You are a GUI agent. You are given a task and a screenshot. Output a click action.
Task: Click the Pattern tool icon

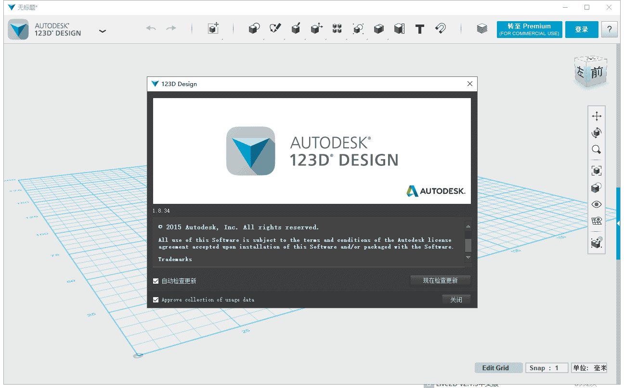[337, 29]
